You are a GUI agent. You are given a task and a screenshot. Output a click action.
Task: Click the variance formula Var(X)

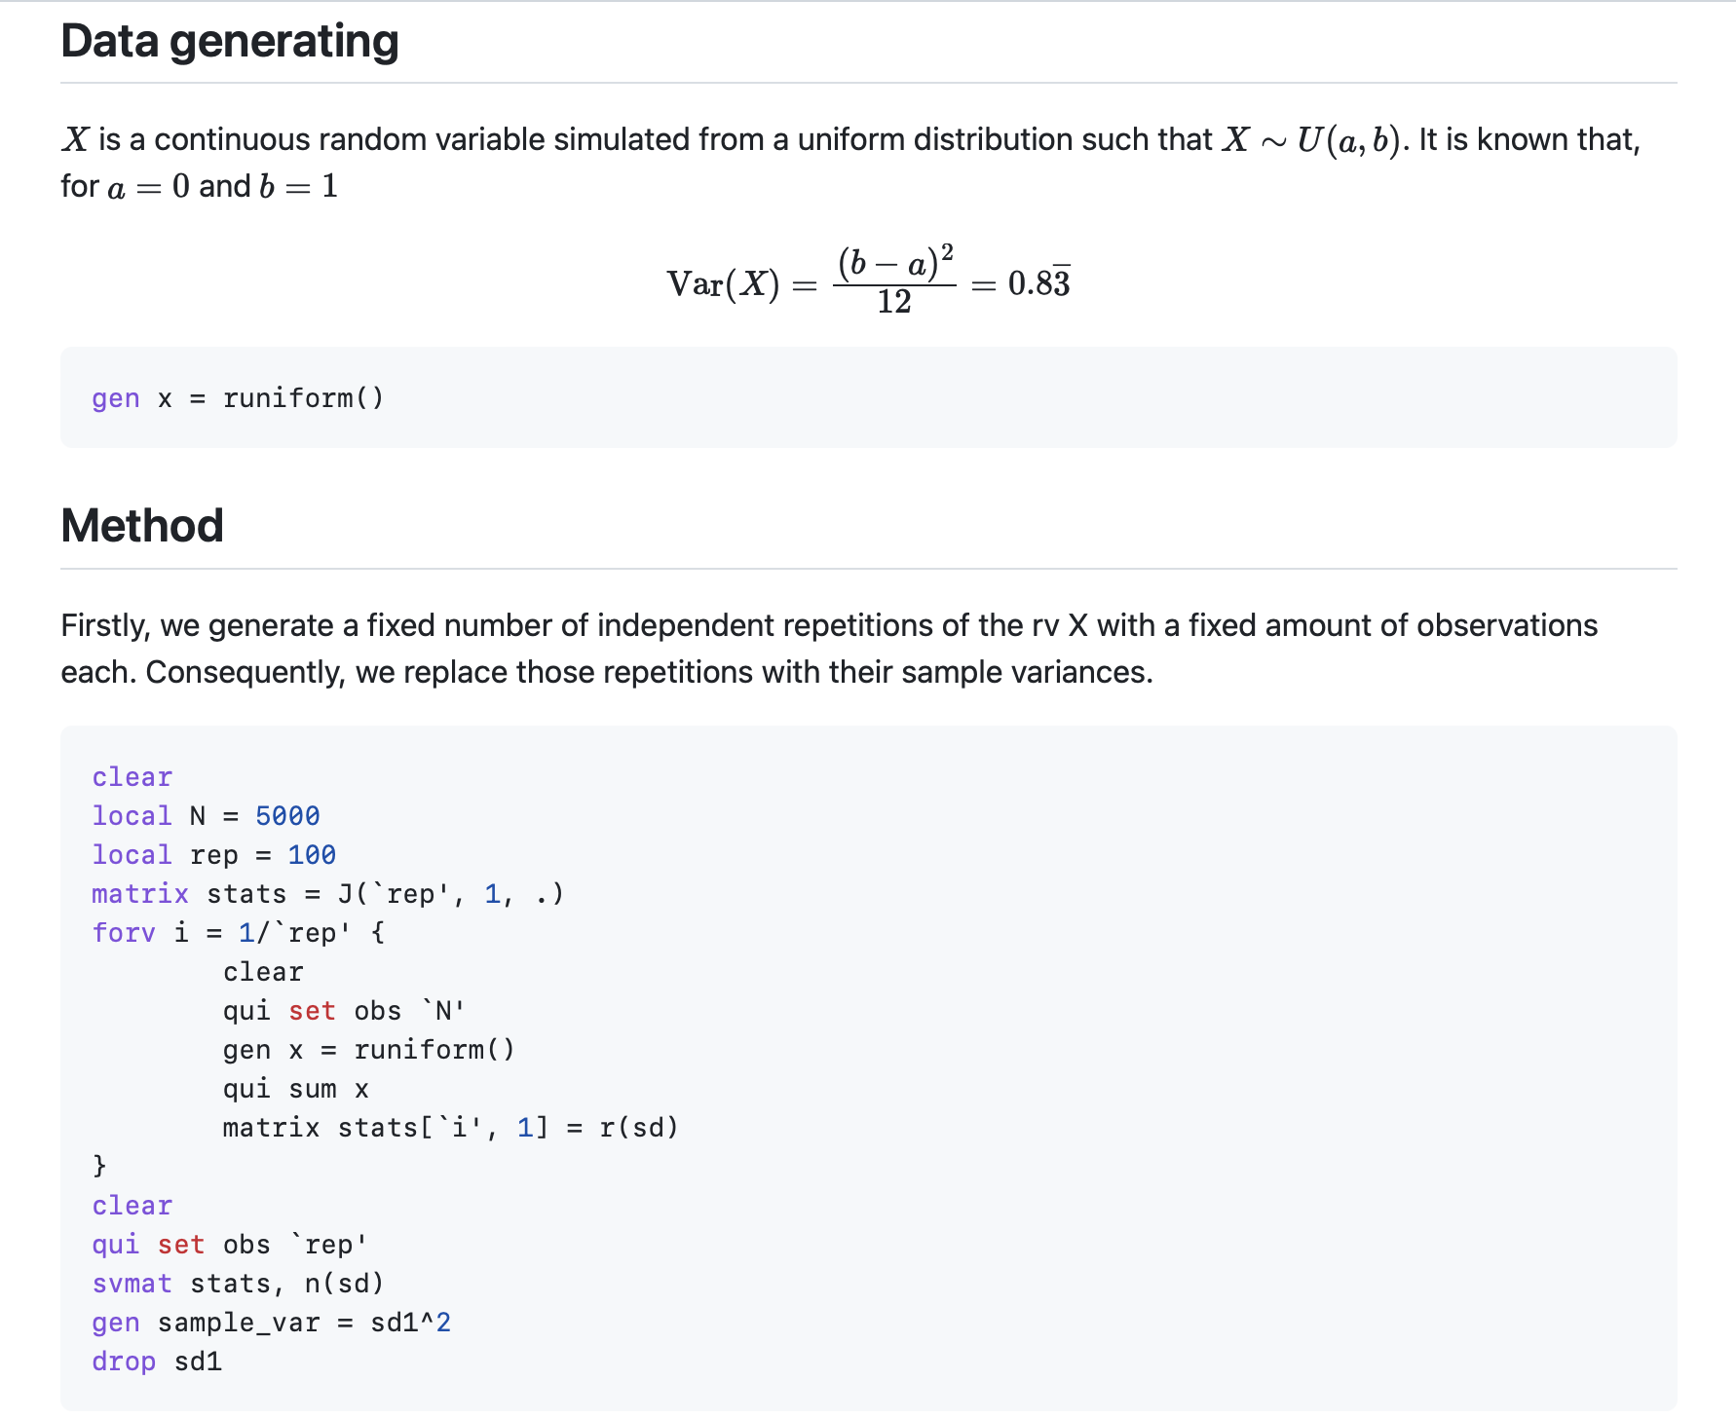(867, 282)
